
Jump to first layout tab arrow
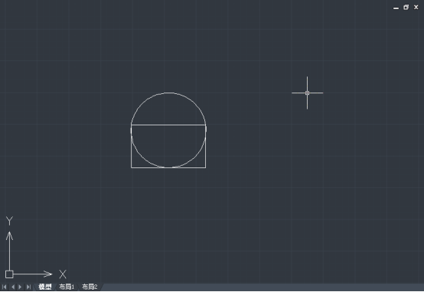click(x=5, y=287)
